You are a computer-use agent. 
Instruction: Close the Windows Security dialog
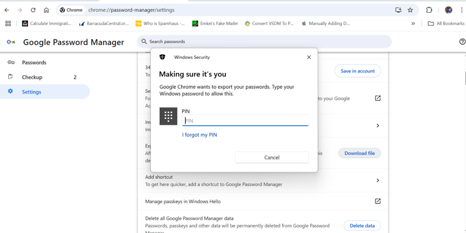pos(309,57)
